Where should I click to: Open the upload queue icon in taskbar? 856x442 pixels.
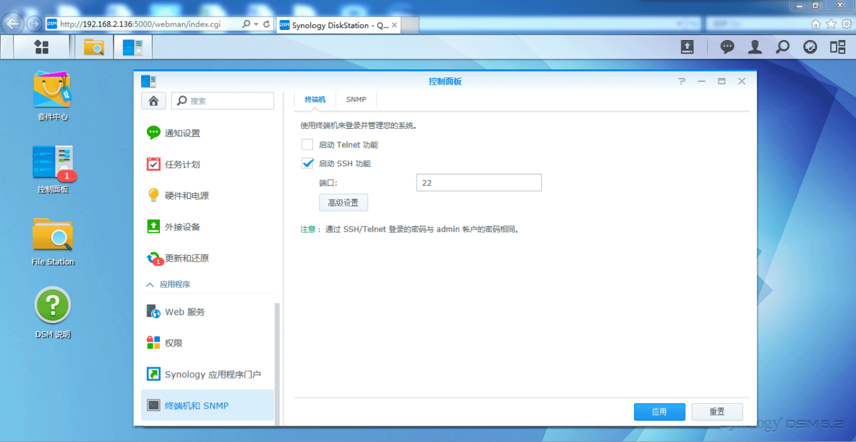click(687, 47)
